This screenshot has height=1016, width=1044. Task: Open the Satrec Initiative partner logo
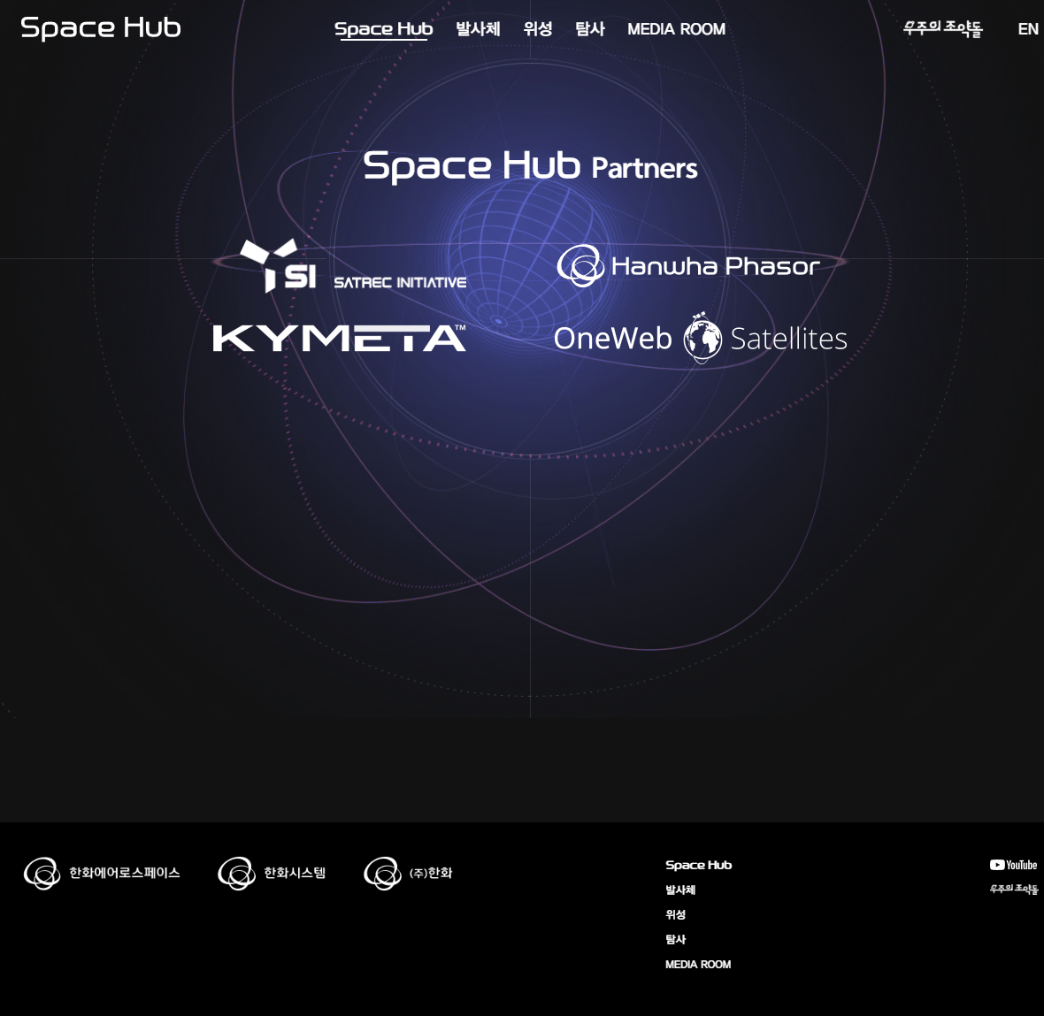pyautogui.click(x=353, y=266)
